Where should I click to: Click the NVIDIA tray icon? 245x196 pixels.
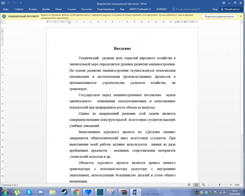197,192
